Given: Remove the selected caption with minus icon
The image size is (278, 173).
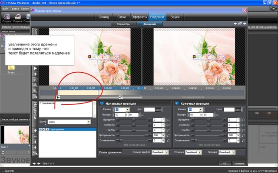Looking at the screenshot, I should tap(35, 136).
